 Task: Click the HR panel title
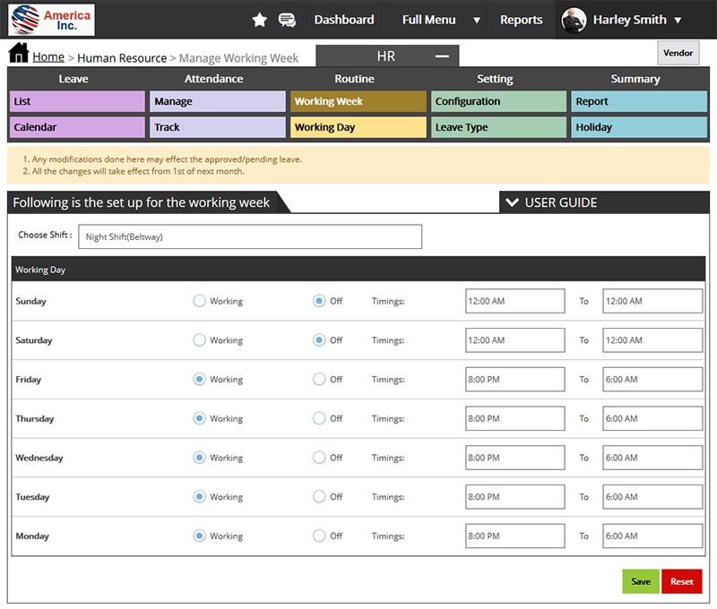tap(386, 56)
